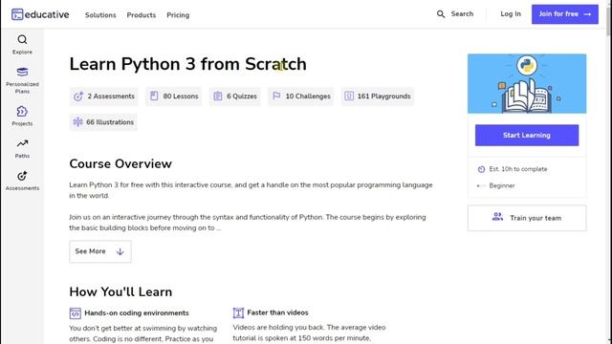Click the Hands-on coding environments icon
The image size is (612, 344).
point(76,313)
